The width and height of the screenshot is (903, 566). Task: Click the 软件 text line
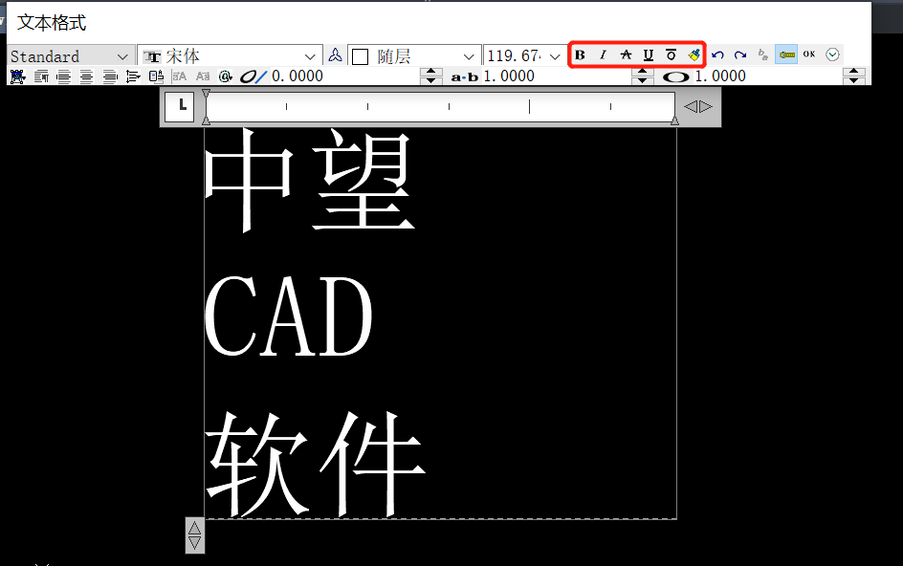[316, 464]
